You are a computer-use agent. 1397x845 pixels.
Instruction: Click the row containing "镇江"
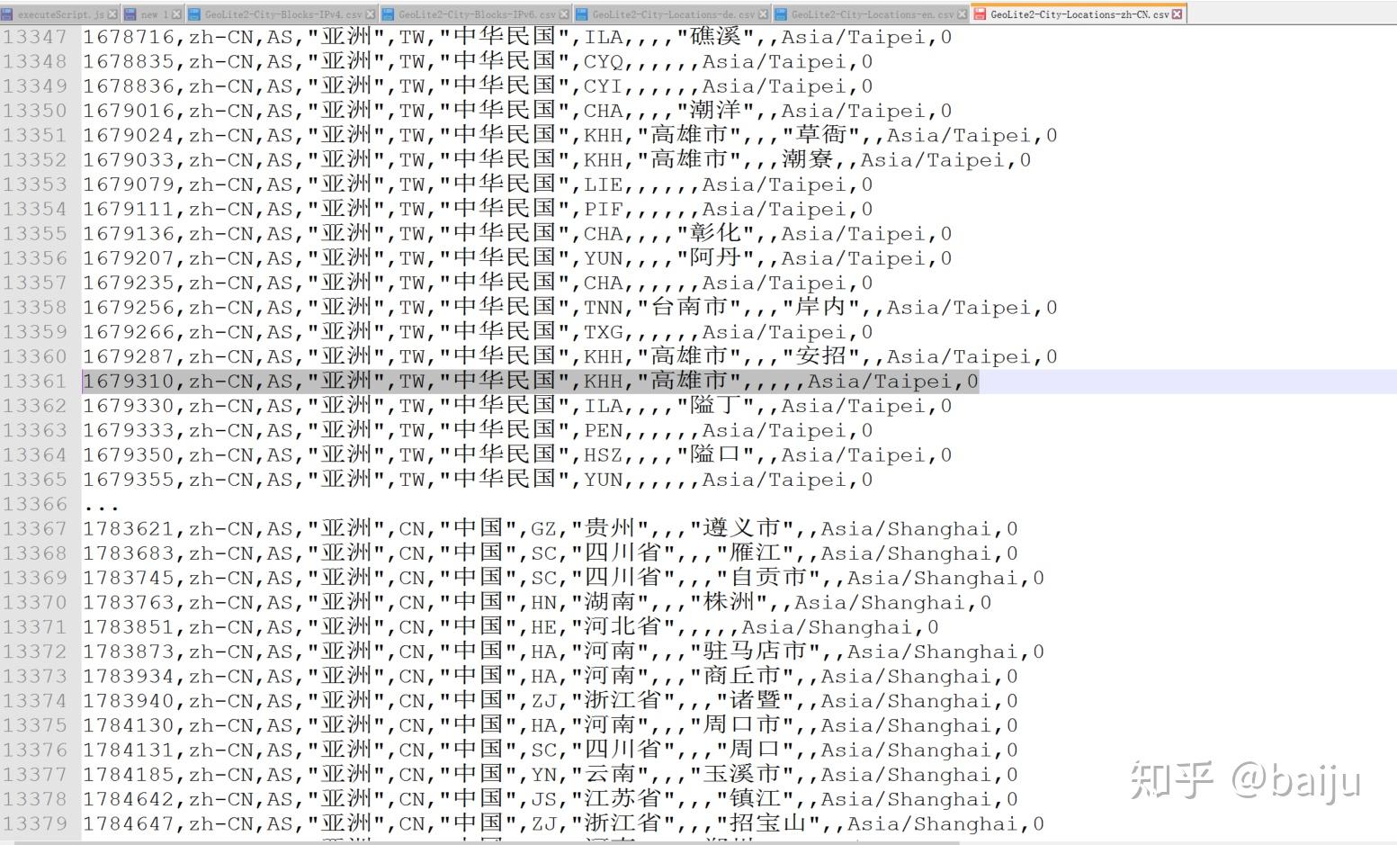[551, 799]
